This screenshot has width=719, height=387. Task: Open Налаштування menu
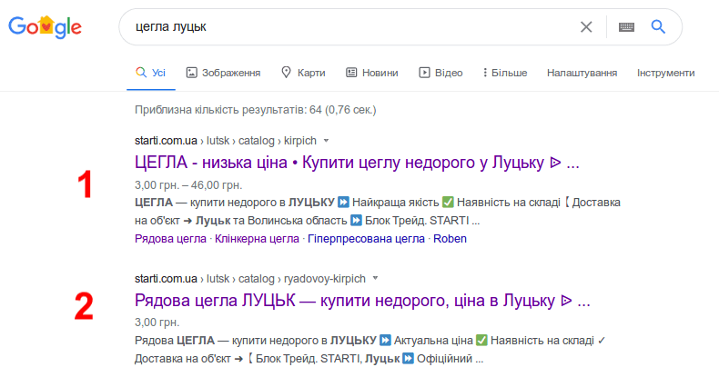tap(582, 73)
